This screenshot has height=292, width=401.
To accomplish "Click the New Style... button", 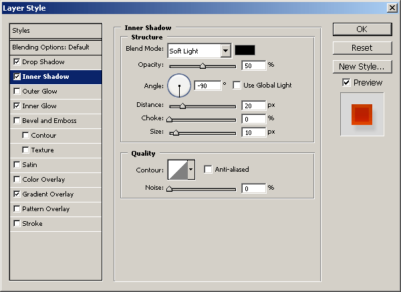I will point(362,67).
